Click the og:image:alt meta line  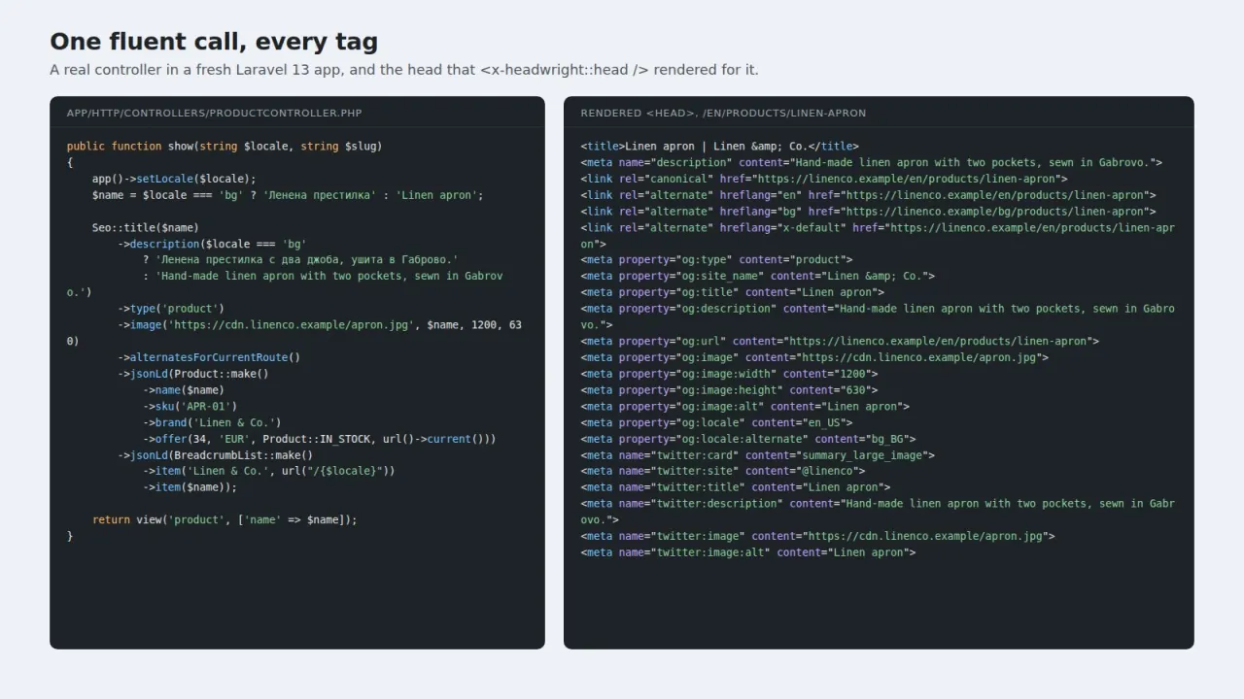tap(745, 407)
